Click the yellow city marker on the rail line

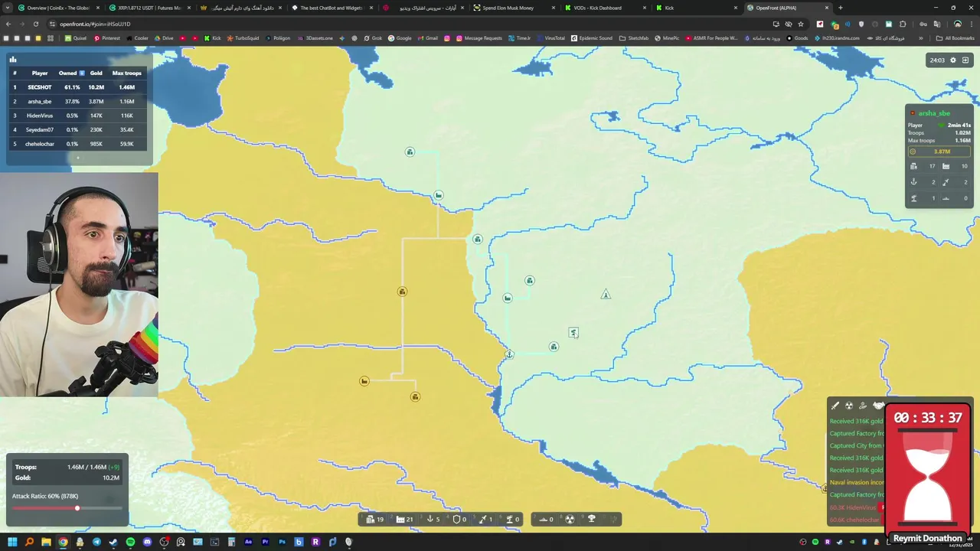pos(402,292)
